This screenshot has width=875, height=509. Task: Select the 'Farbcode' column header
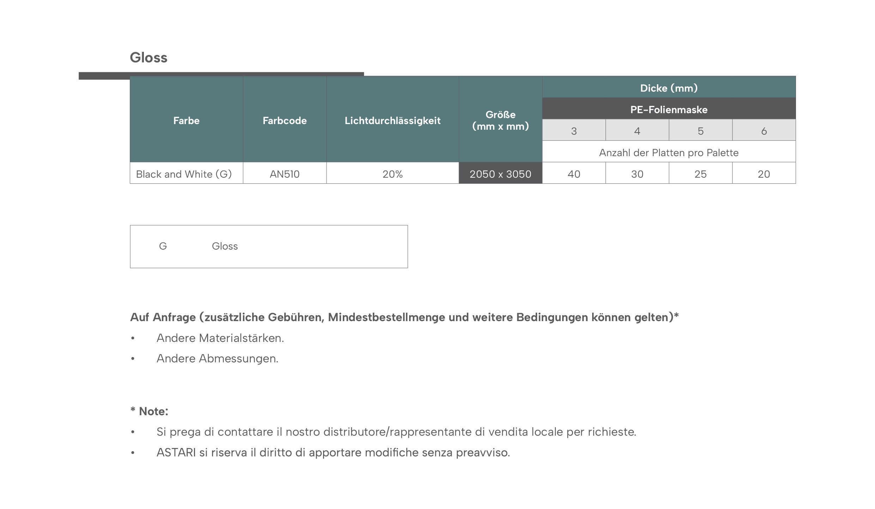(285, 119)
